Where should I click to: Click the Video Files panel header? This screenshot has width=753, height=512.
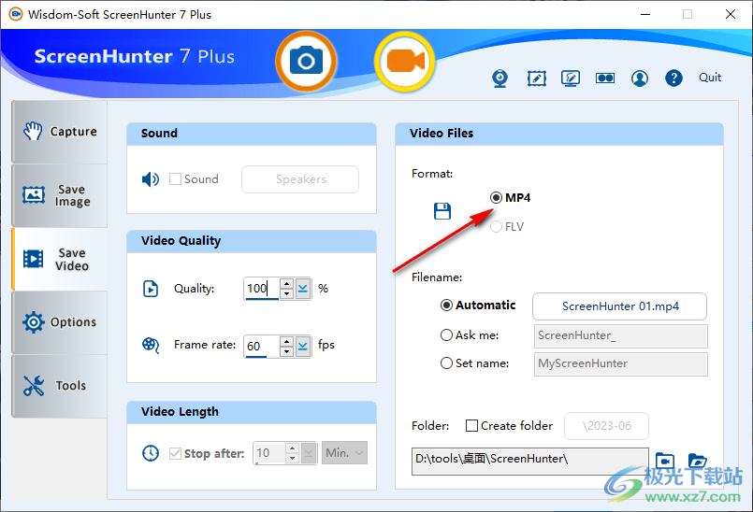[x=559, y=134]
